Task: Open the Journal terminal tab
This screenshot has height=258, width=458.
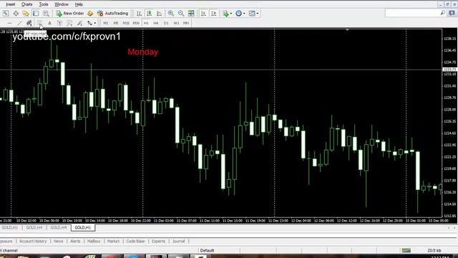Action: [178, 242]
